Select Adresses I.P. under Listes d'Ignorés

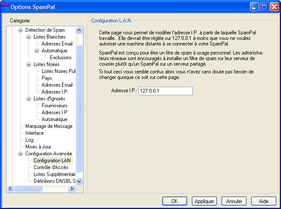(x=55, y=112)
